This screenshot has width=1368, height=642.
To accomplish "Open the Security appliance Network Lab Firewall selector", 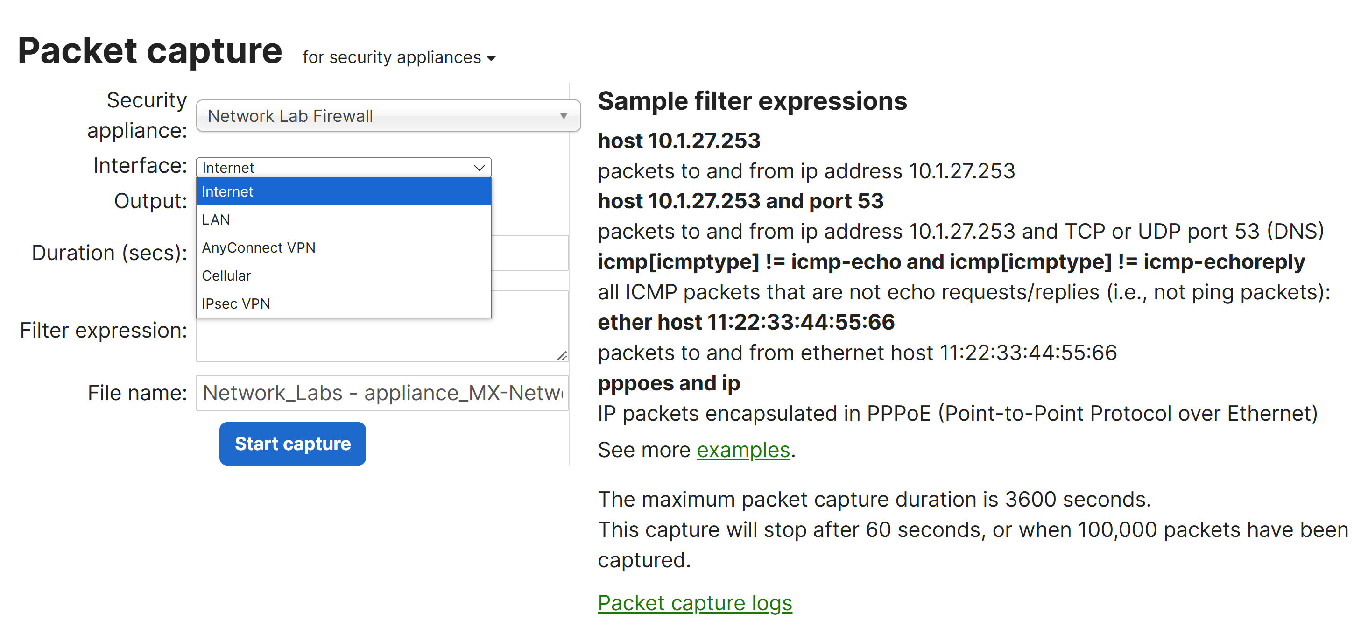I will point(388,116).
